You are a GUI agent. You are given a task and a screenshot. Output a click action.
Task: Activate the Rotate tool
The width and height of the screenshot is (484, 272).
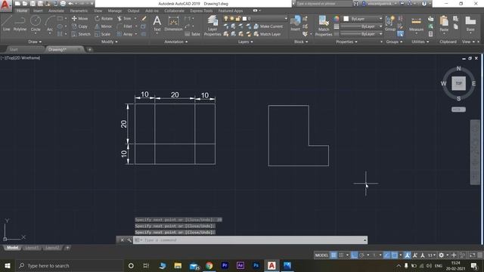pos(104,18)
